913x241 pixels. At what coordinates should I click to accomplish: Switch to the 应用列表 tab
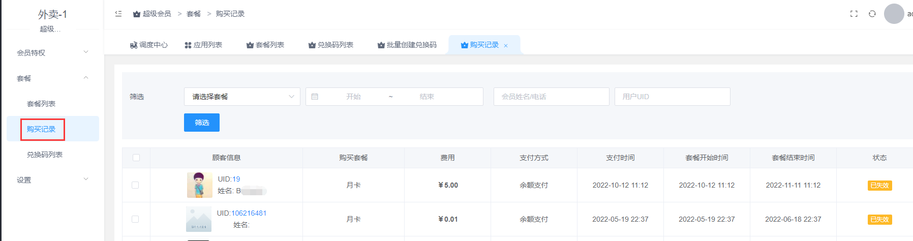[203, 45]
